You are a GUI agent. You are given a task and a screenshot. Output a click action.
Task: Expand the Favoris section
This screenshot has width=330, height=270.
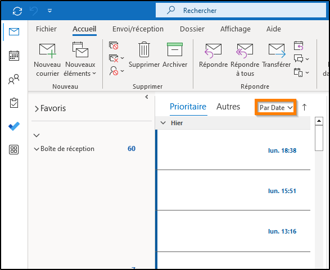[x=37, y=109]
